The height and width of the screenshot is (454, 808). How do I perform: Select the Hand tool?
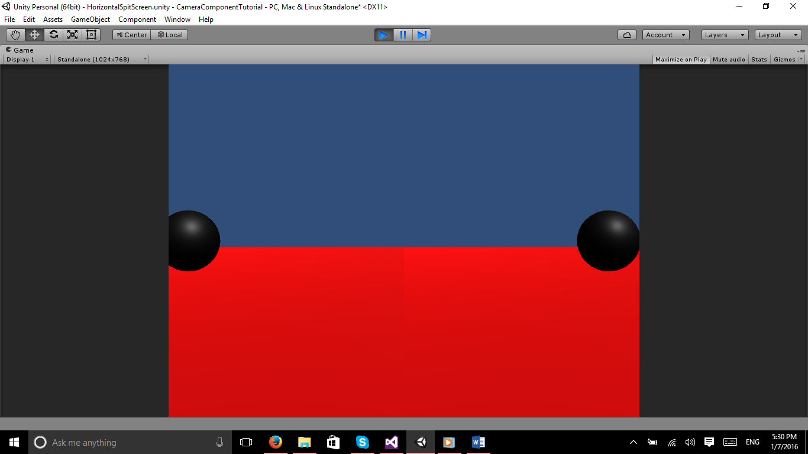[15, 35]
